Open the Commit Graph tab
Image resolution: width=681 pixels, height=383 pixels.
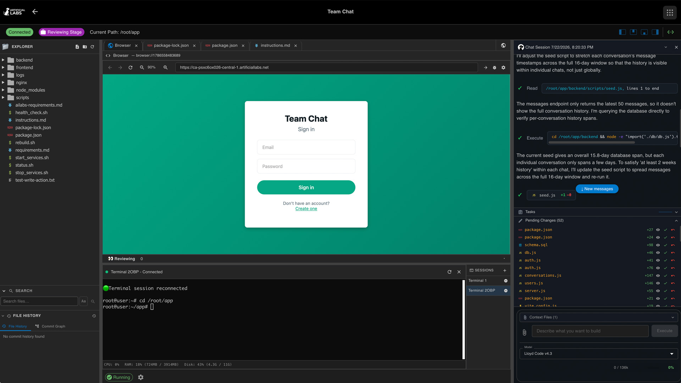[x=50, y=327]
